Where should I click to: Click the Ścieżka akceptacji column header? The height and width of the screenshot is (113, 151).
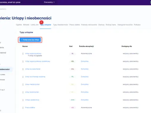(86, 46)
